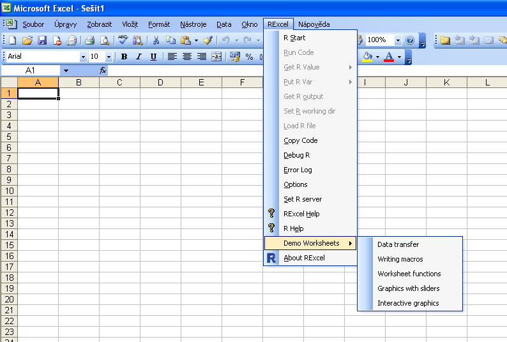The image size is (507, 342).
Task: Align text right
Action: [202, 57]
